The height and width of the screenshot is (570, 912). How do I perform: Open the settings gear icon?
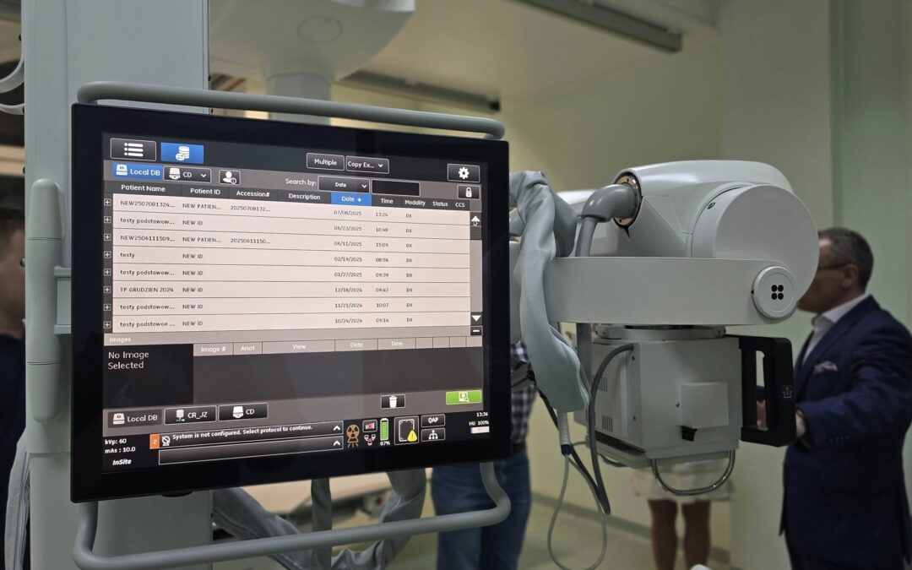click(463, 172)
